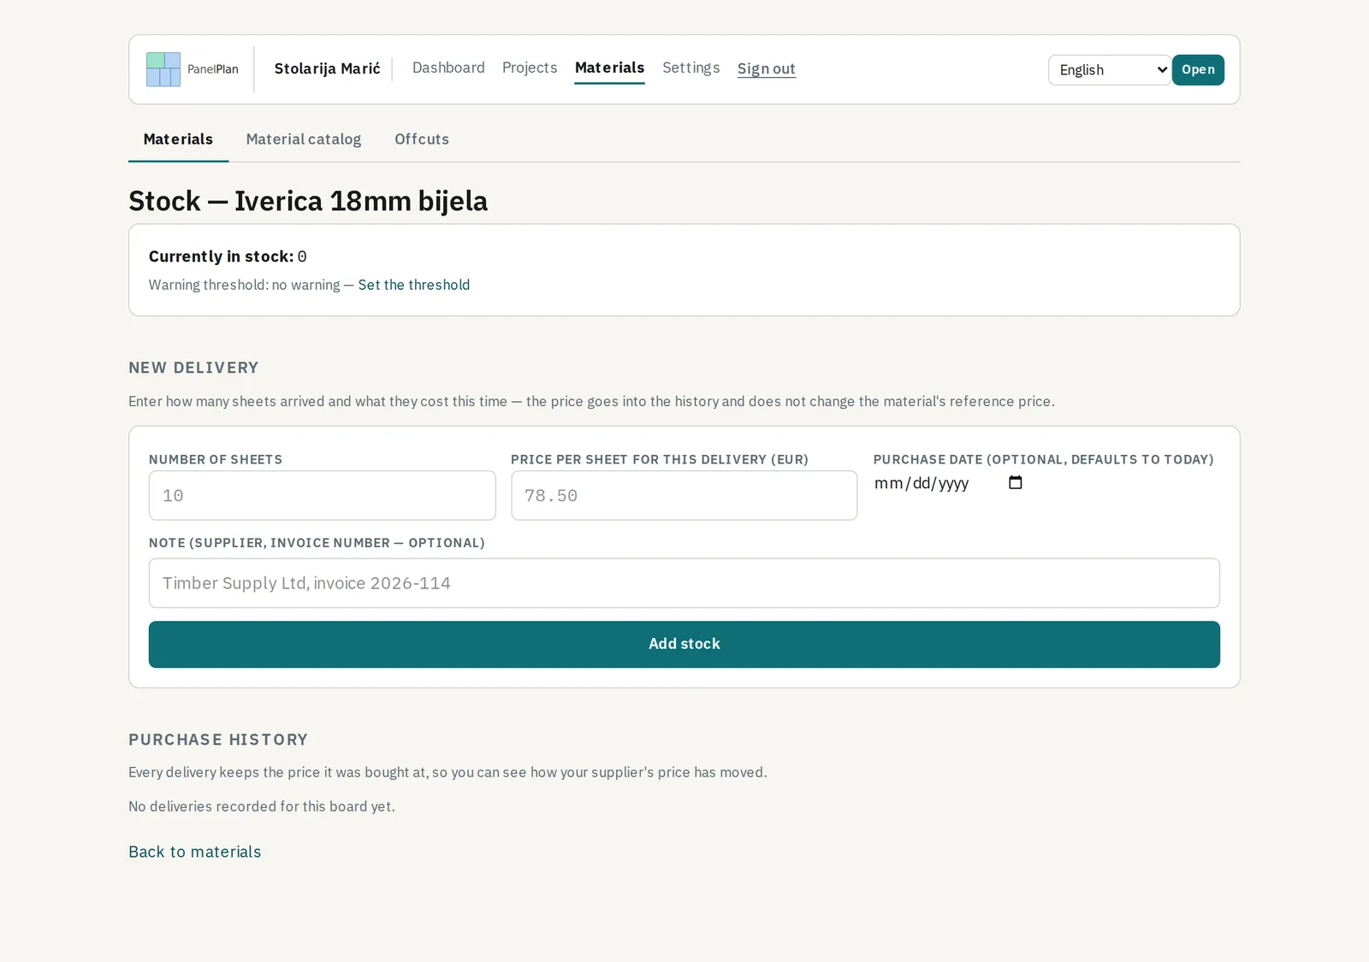
Task: Click the 'Stock — Iverica 18mm bijela' heading
Action: coord(308,201)
